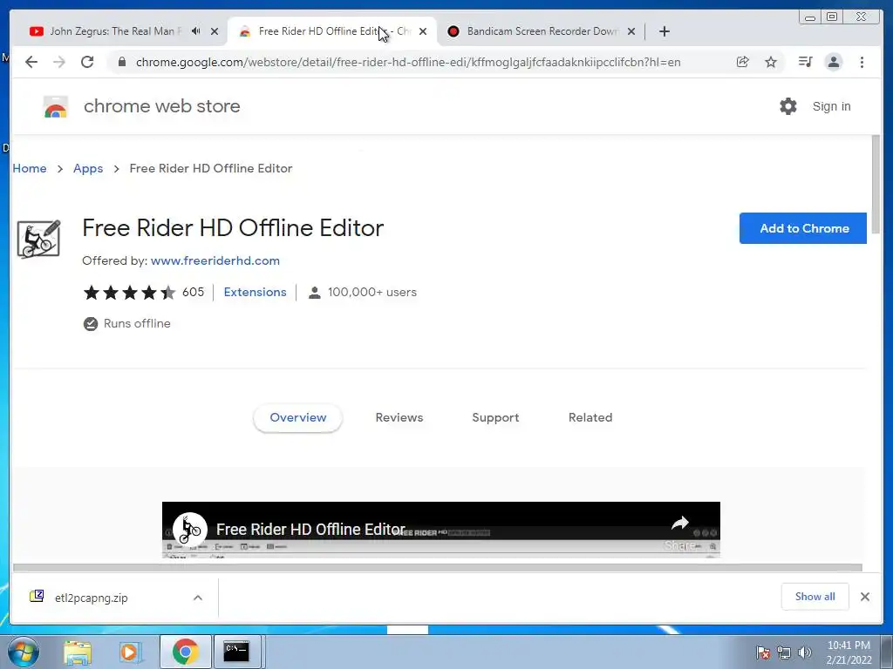Click the 605 ratings count
The height and width of the screenshot is (669, 893).
coord(193,292)
